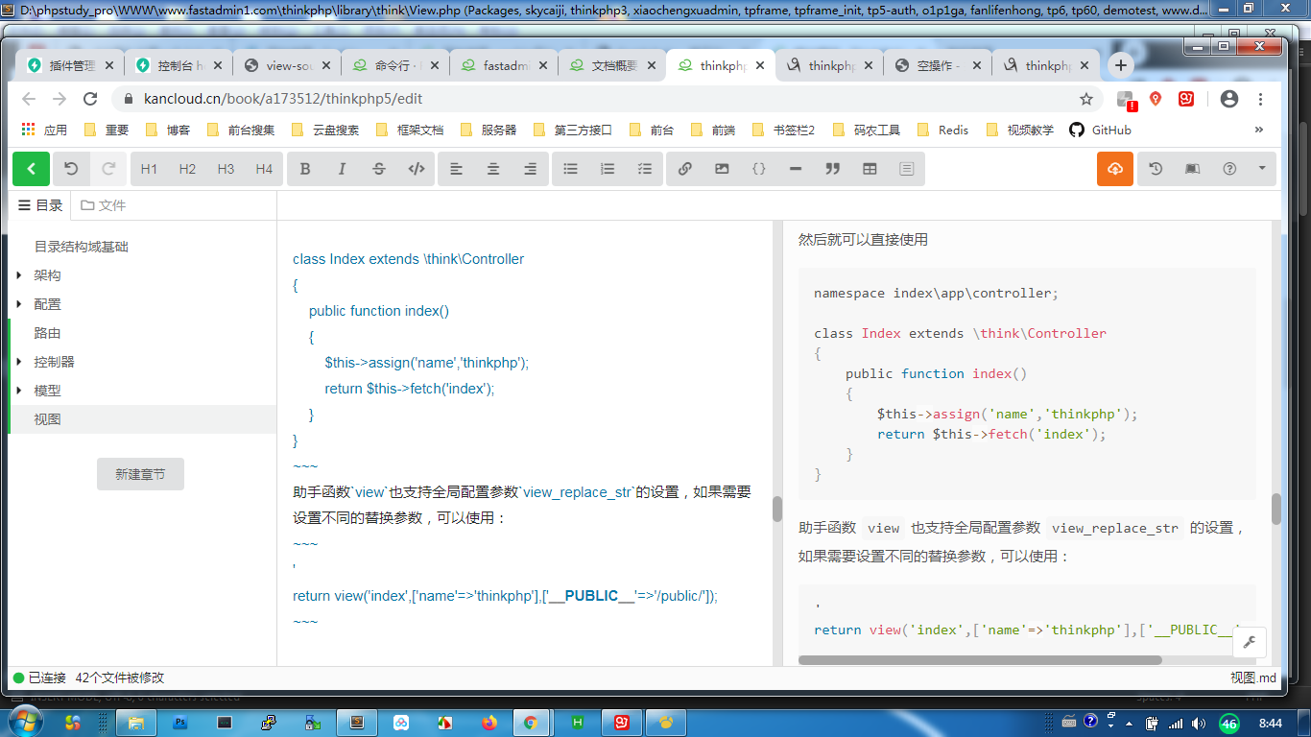Toggle italic formatting
Screen dimensions: 1311x737
pos(342,169)
